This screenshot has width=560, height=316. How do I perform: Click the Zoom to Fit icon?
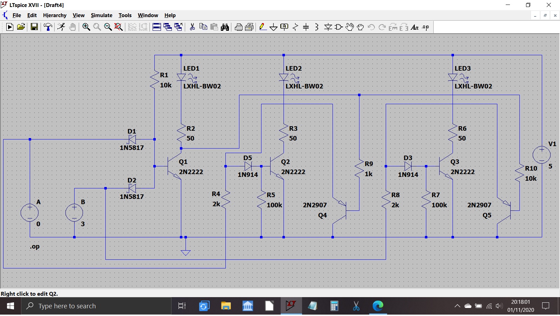tap(119, 27)
